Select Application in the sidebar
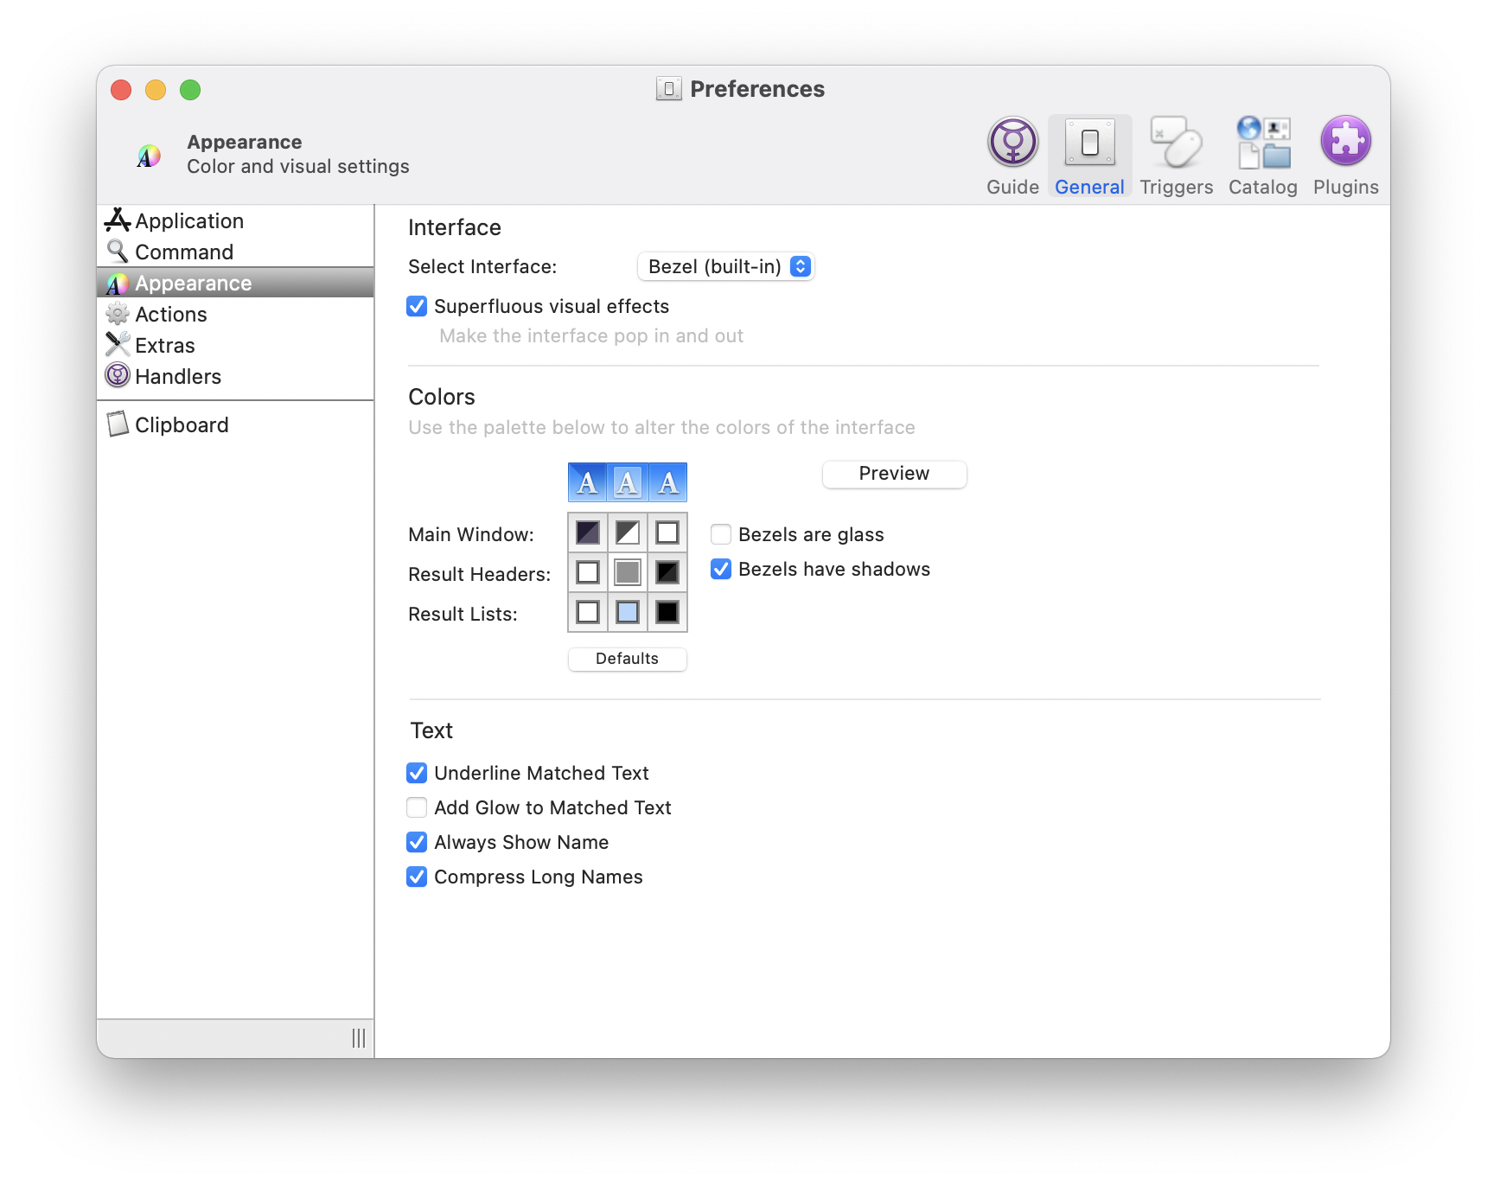 click(235, 220)
